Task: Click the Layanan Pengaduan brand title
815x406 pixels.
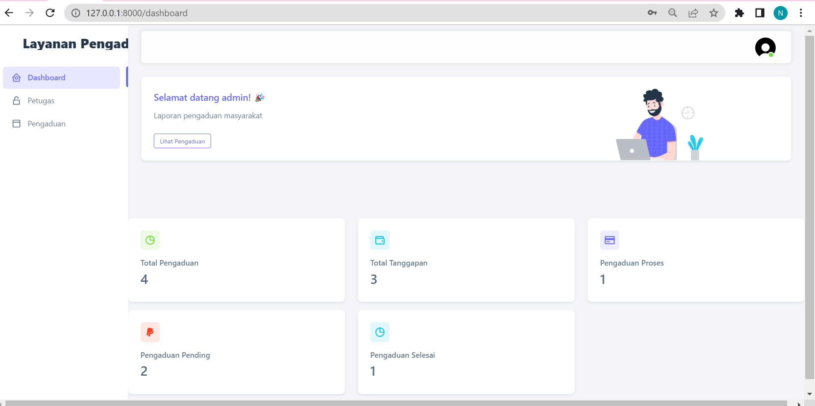Action: click(x=76, y=44)
